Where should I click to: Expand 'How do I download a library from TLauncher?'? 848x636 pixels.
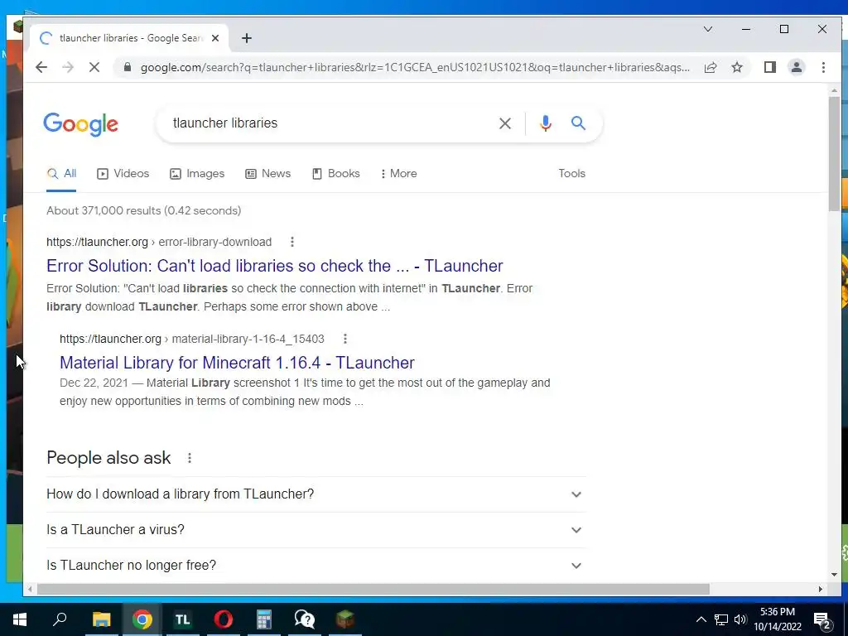tap(316, 494)
